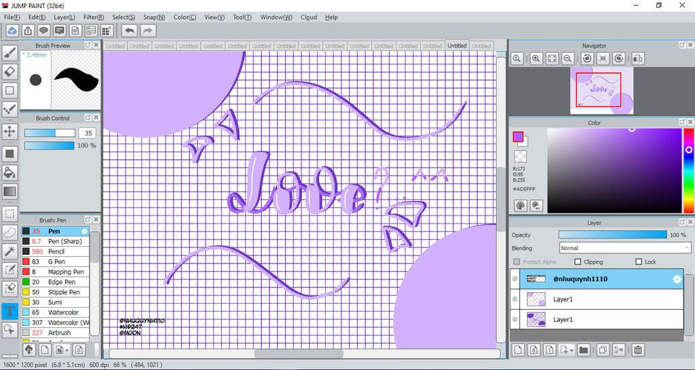Open the Layer menu
Image resolution: width=695 pixels, height=370 pixels.
[x=64, y=17]
